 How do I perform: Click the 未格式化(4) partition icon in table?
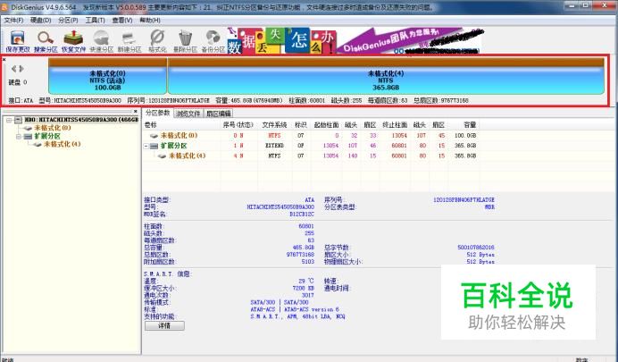coord(162,156)
